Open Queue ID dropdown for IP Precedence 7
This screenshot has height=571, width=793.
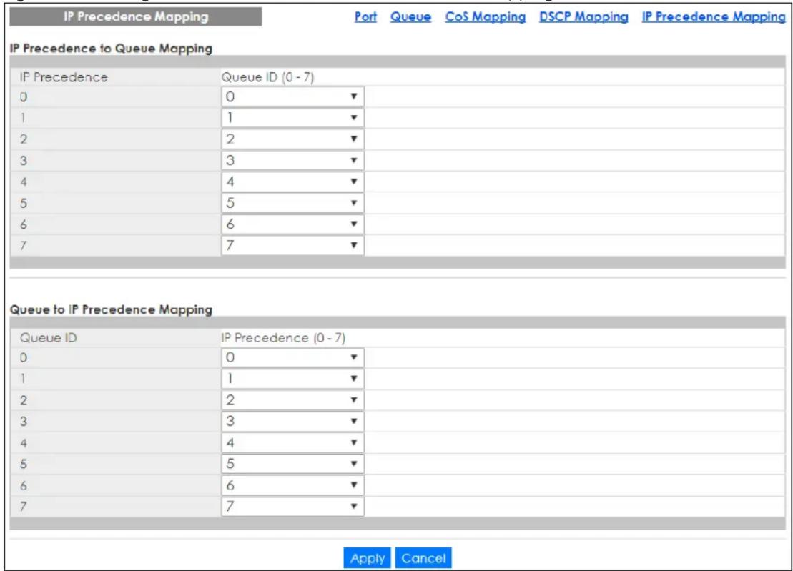coord(292,245)
